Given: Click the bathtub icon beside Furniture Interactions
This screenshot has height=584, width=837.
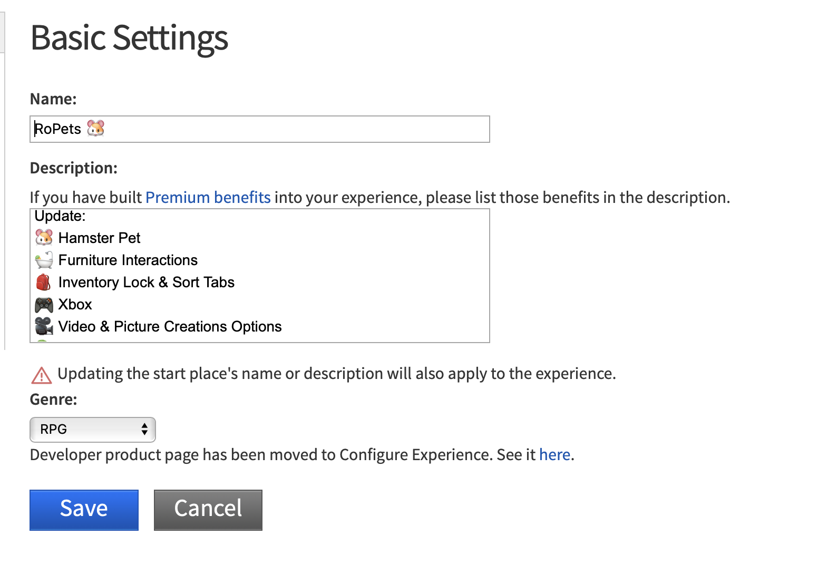Looking at the screenshot, I should point(44,260).
